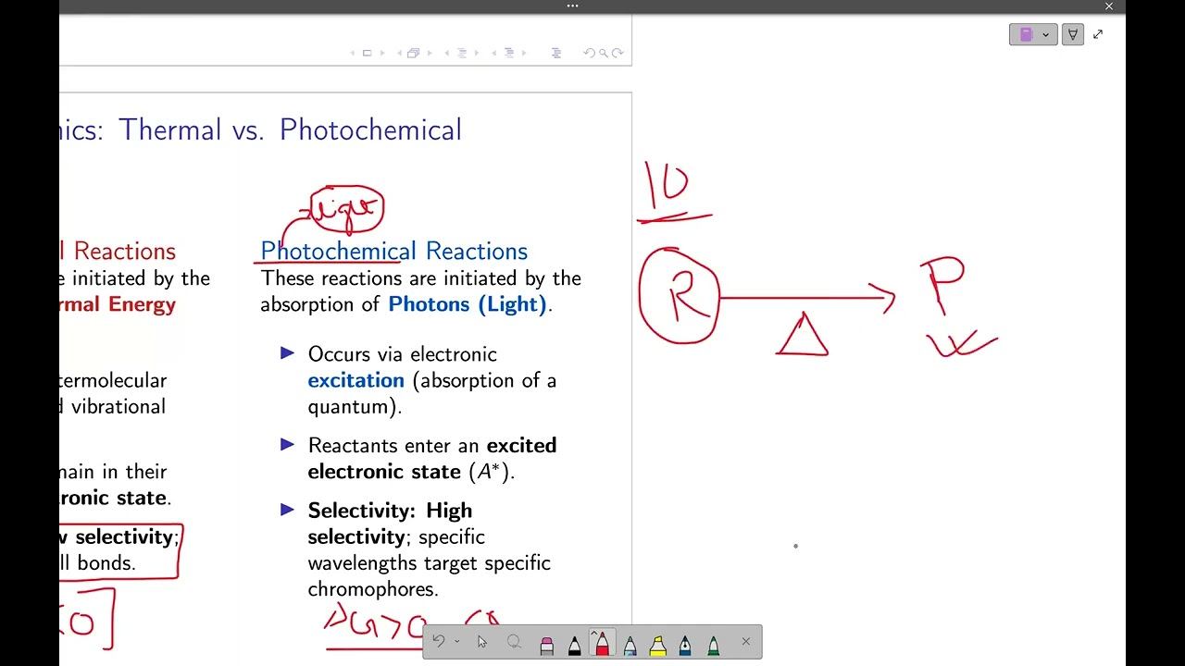The width and height of the screenshot is (1185, 666).
Task: Open the undo dropdown arrow
Action: pyautogui.click(x=456, y=642)
